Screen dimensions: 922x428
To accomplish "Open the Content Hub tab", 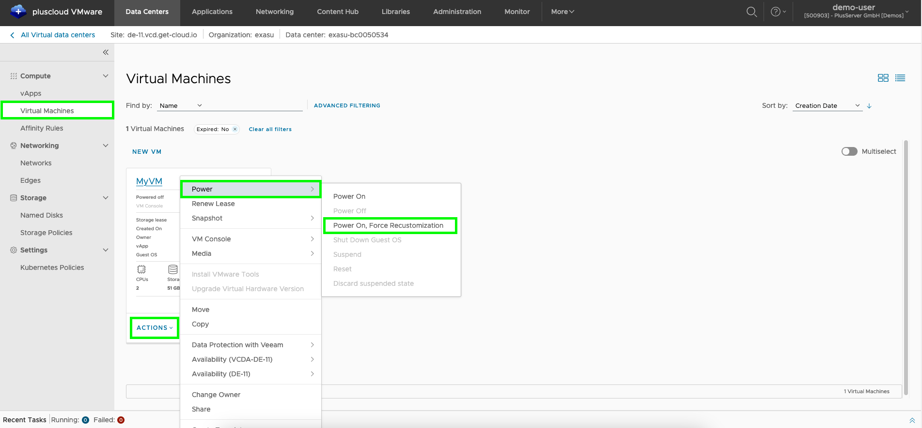I will coord(338,12).
